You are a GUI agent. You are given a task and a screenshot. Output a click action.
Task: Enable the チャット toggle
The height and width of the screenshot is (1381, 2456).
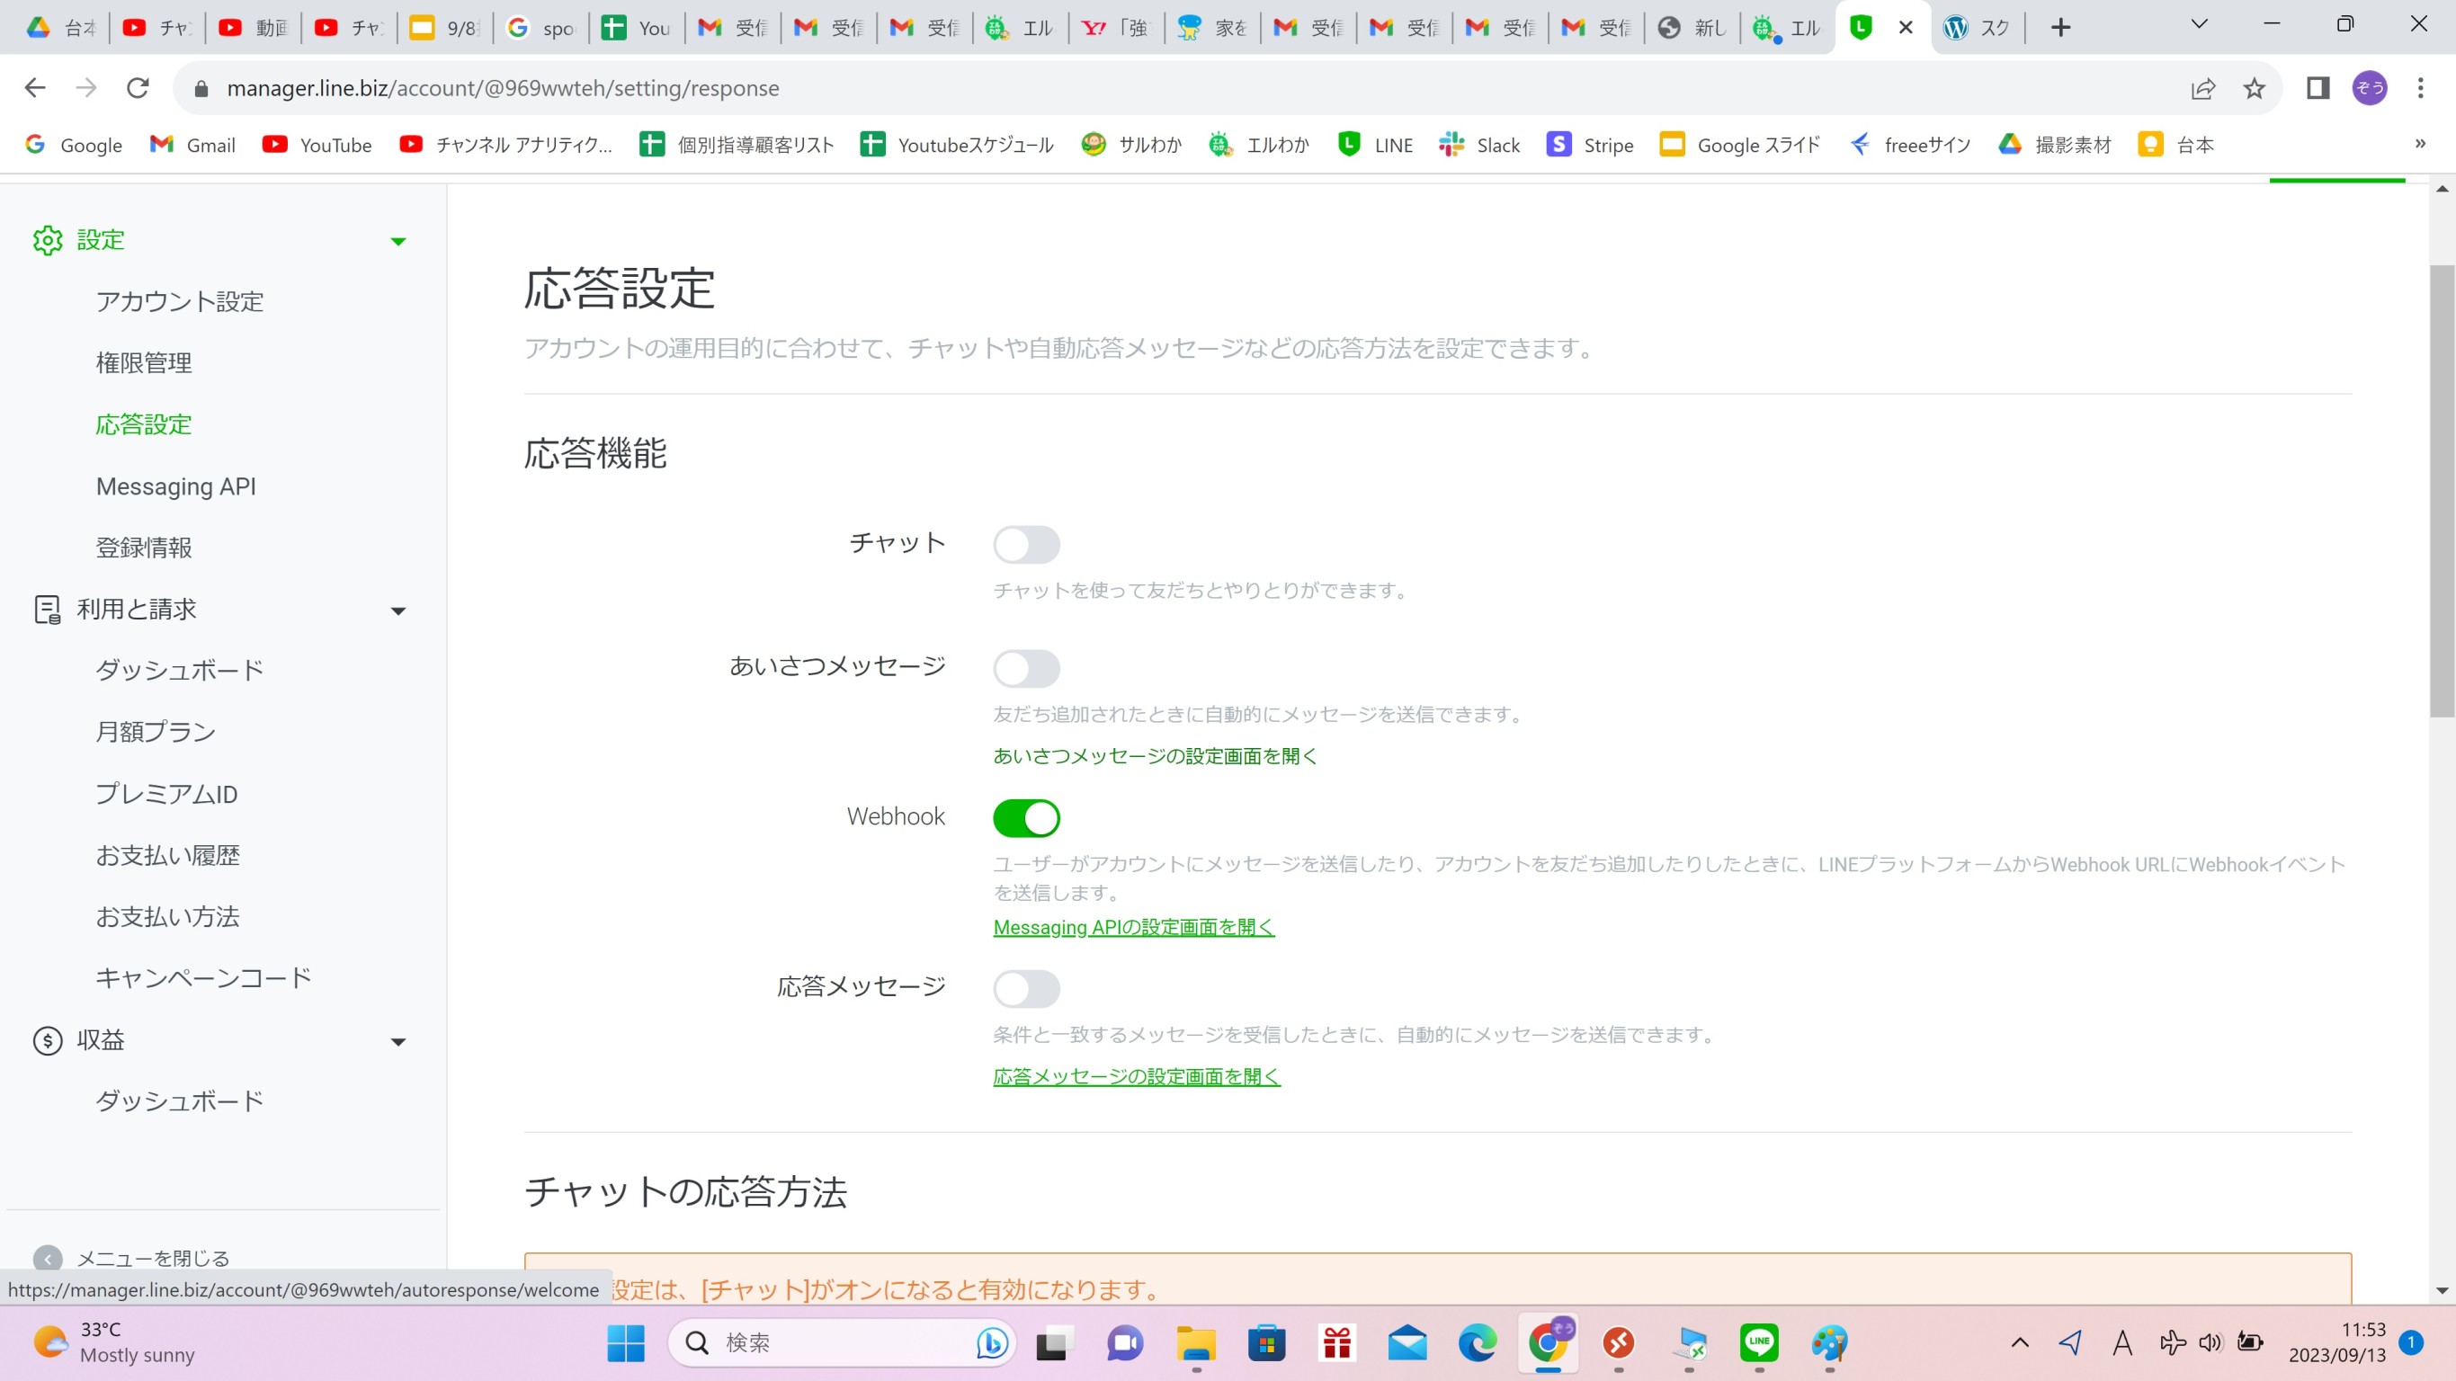(x=1026, y=545)
